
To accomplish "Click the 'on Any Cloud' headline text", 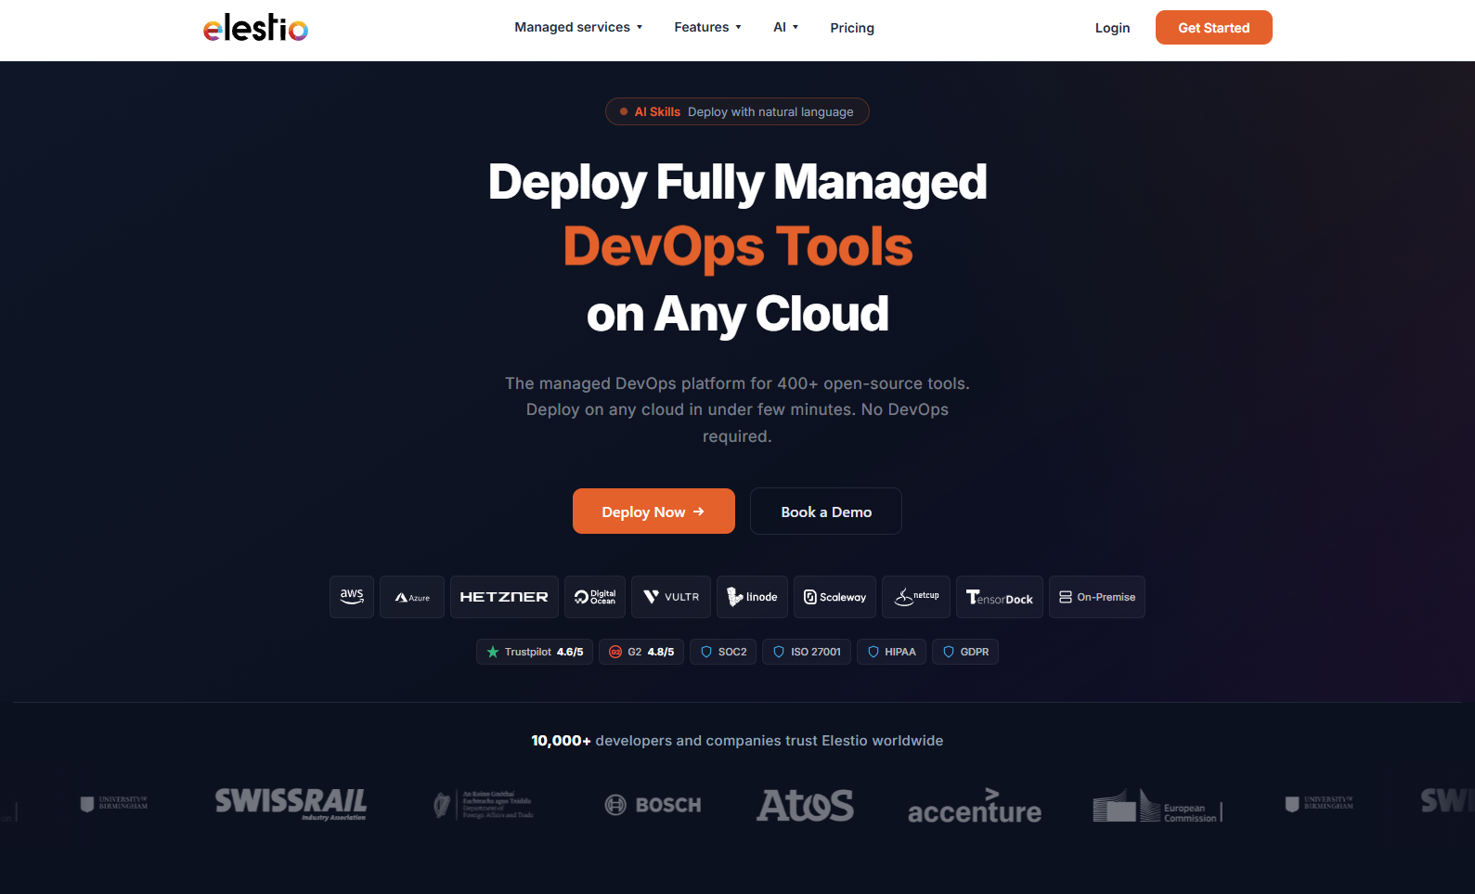I will (x=738, y=314).
